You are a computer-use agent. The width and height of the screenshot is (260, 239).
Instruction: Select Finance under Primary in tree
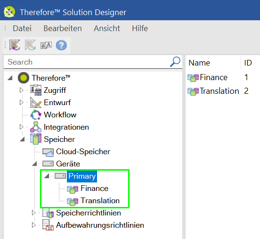pyautogui.click(x=94, y=189)
